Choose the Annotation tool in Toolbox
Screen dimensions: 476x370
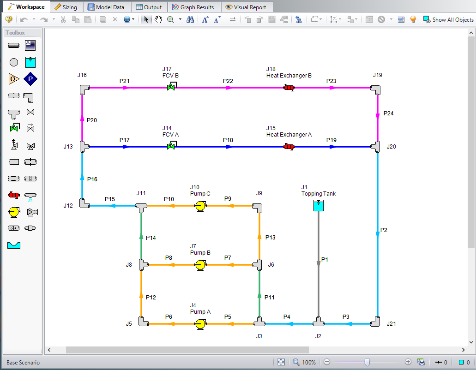pyautogui.click(x=30, y=45)
